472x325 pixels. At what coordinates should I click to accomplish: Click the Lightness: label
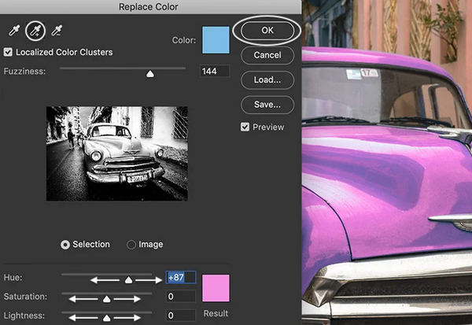point(24,316)
